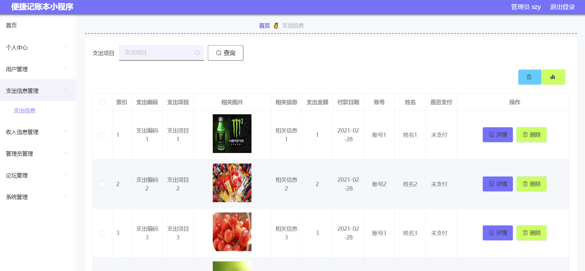Image resolution: width=585 pixels, height=271 pixels.
Task: Focus the 支出项目 search input field
Action: click(x=161, y=53)
